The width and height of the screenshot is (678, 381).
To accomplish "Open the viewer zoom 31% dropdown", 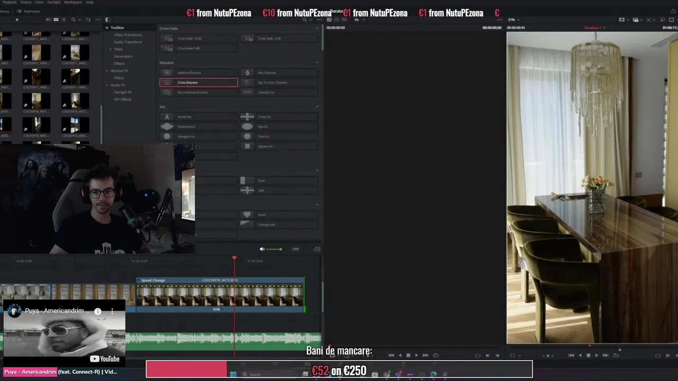I will pyautogui.click(x=514, y=20).
